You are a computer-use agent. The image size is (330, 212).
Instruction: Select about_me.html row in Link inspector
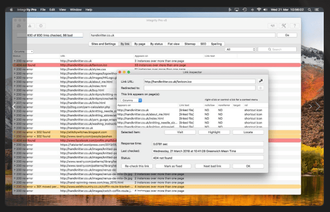click(x=192, y=114)
